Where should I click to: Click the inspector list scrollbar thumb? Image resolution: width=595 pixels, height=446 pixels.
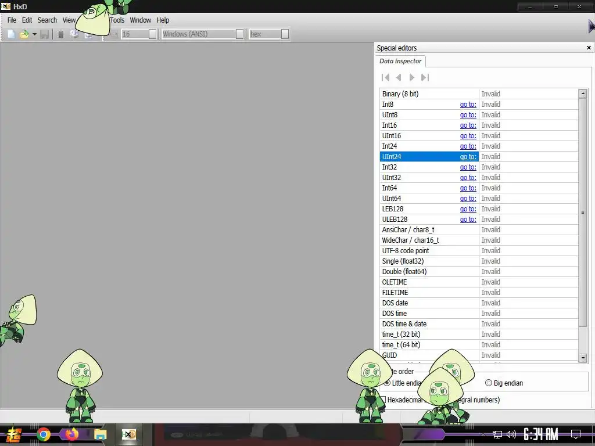583,212
